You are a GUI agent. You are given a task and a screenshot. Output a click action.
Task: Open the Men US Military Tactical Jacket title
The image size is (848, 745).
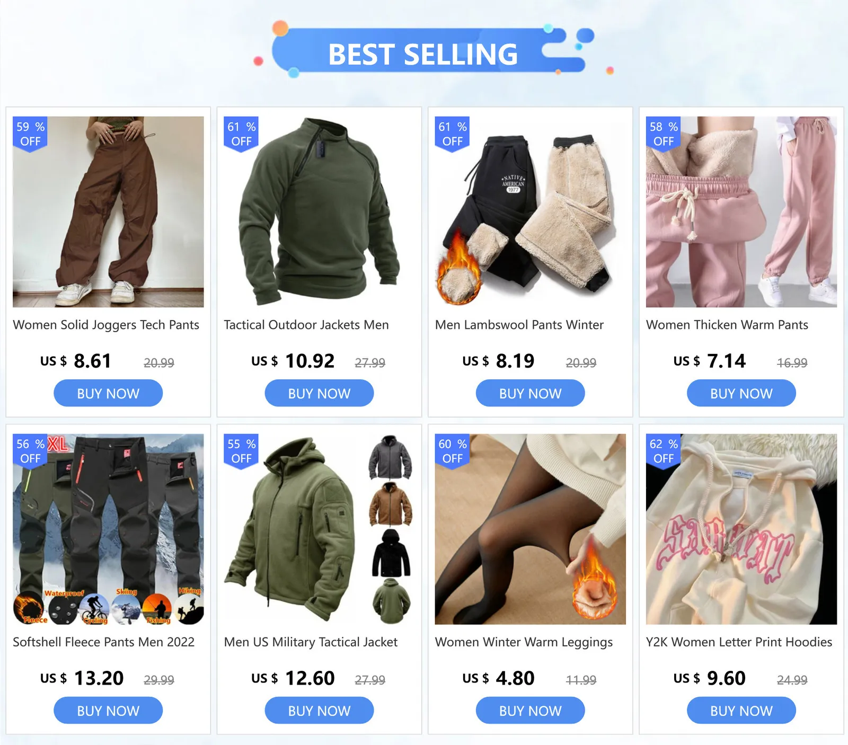click(x=311, y=642)
